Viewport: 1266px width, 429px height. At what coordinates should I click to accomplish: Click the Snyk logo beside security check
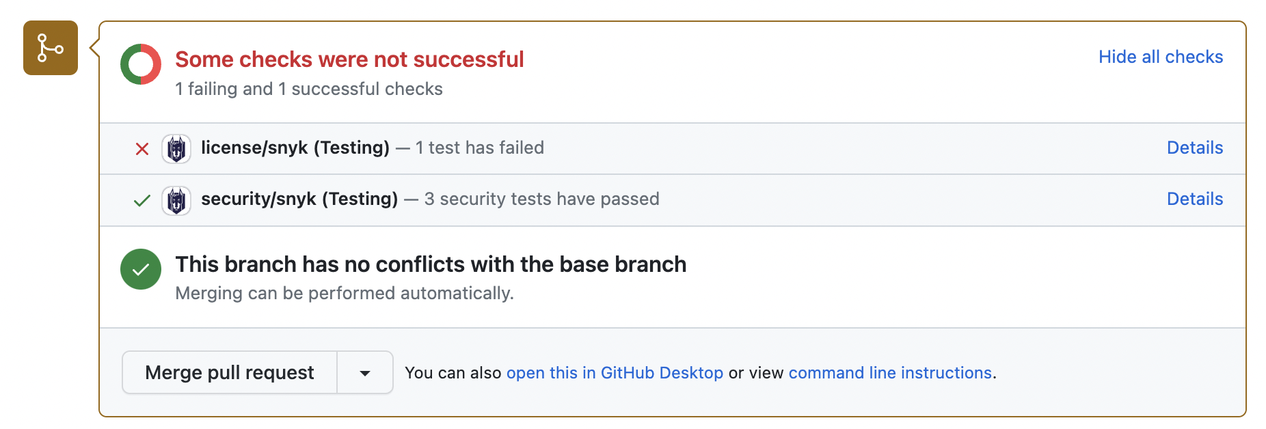[x=176, y=199]
